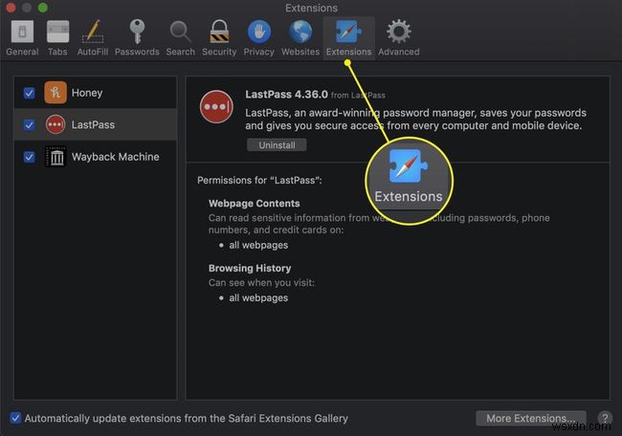
Task: Click the green zoom window button
Action: 43,7
